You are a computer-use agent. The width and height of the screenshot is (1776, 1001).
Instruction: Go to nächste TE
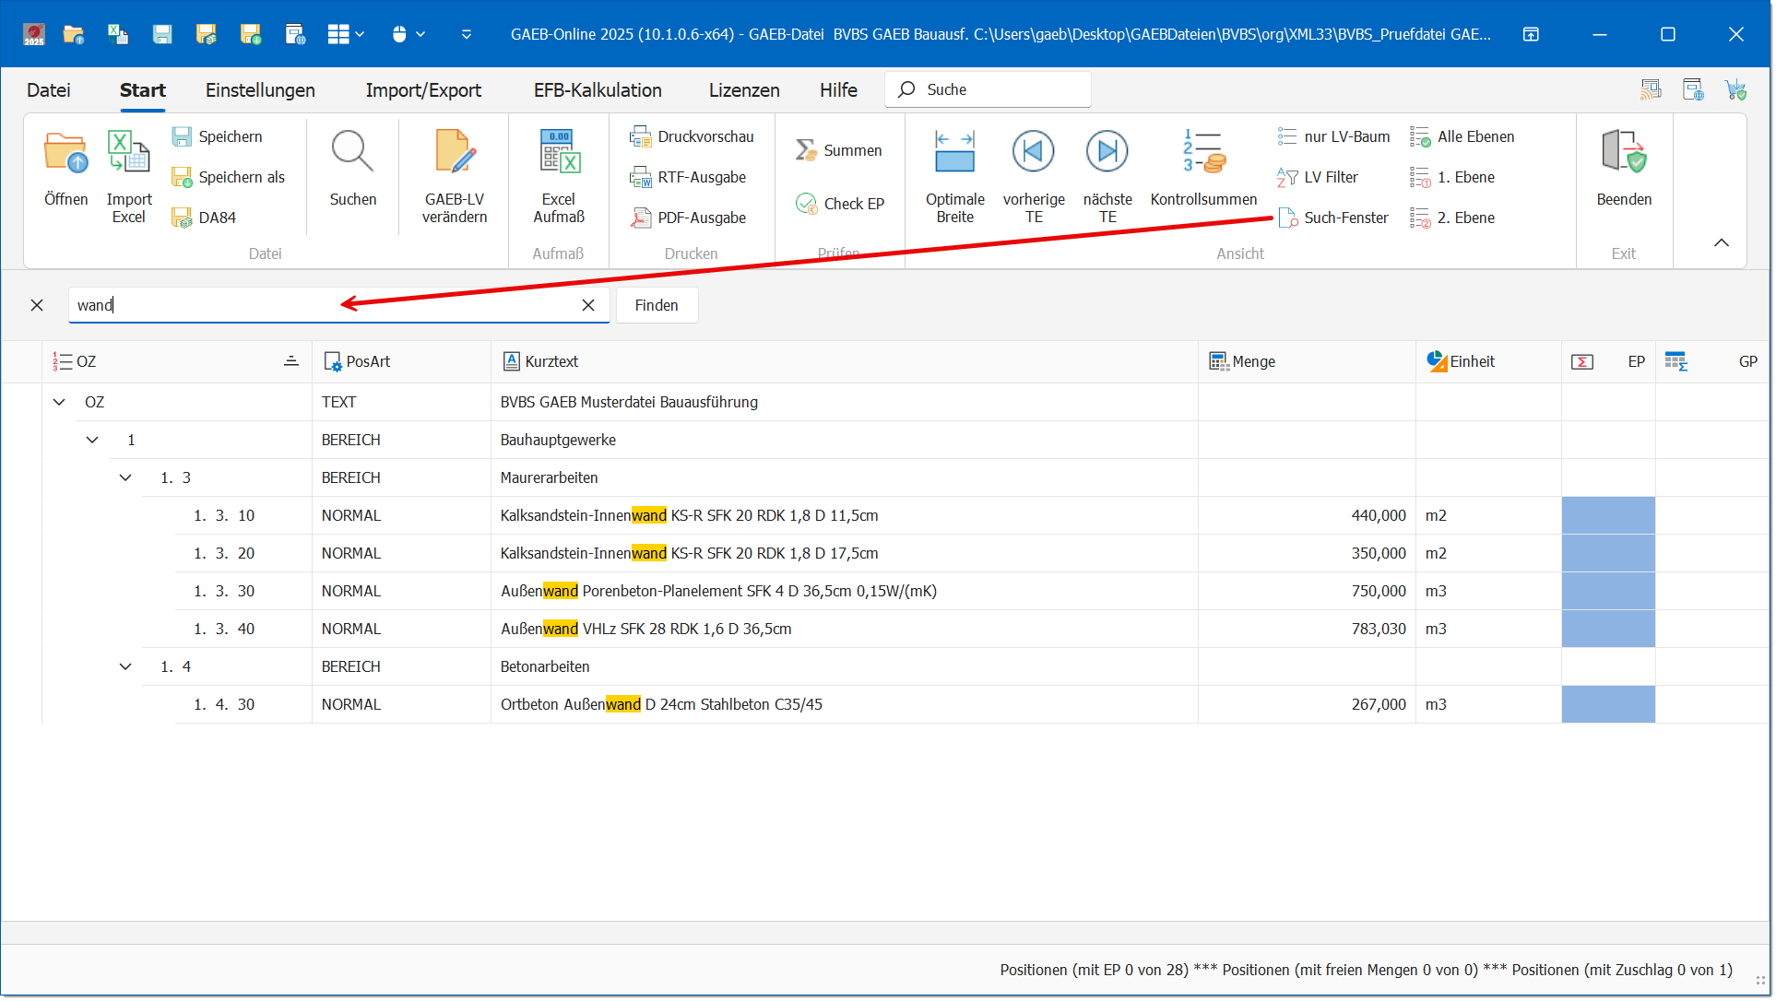[1107, 152]
